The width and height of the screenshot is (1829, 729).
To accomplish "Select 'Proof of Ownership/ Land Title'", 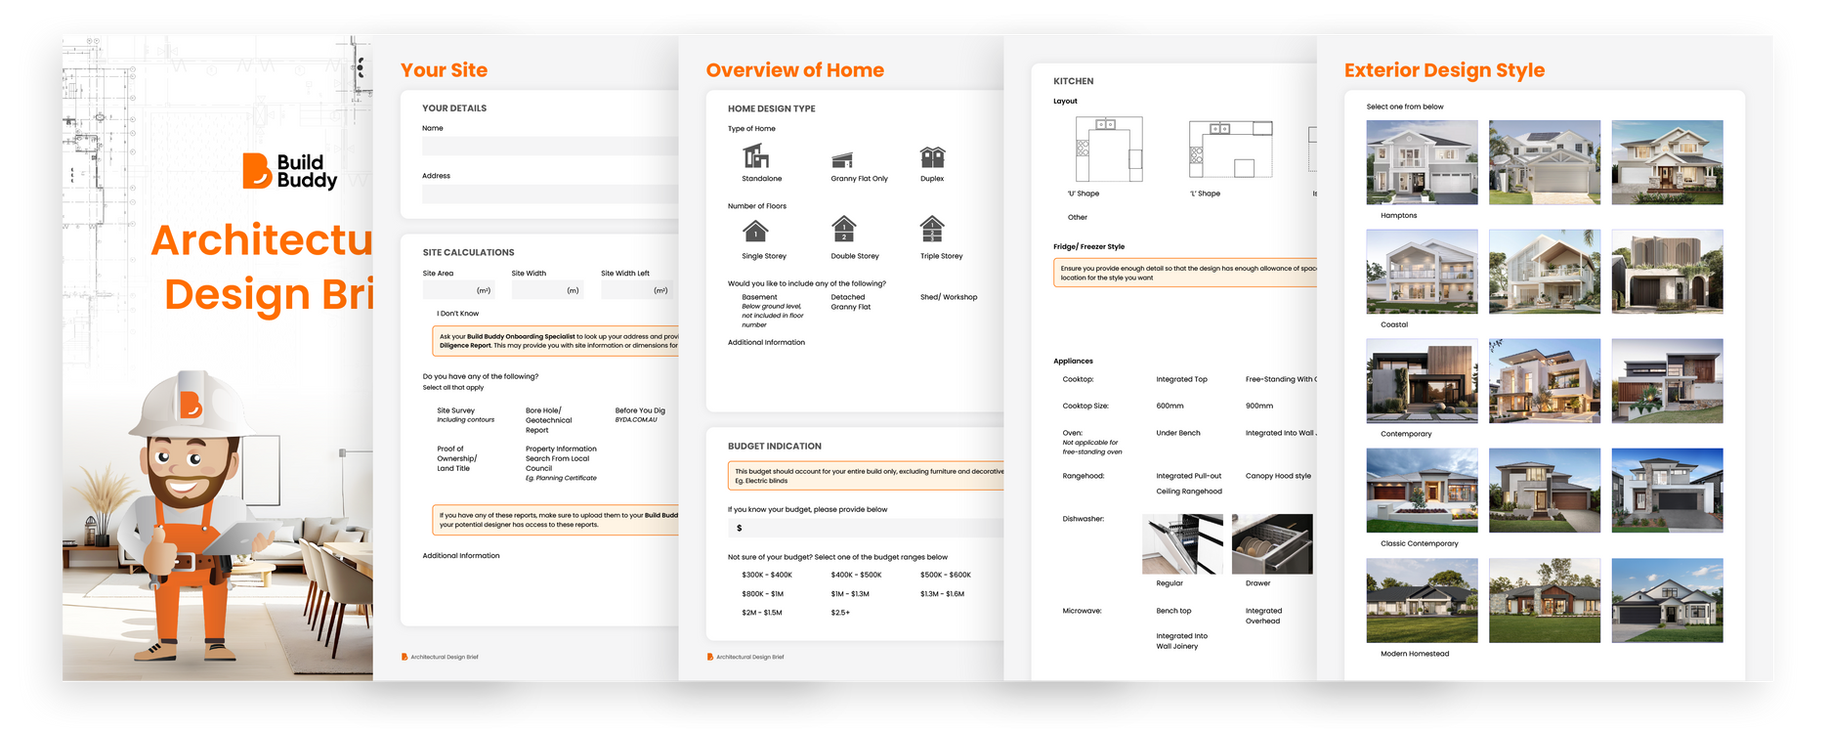I will point(457,458).
